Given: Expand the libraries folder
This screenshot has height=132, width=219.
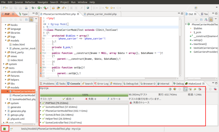Looking at the screenshot, I should [x=5, y=33].
